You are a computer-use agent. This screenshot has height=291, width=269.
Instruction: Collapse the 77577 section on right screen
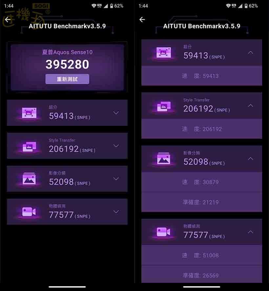(x=251, y=232)
